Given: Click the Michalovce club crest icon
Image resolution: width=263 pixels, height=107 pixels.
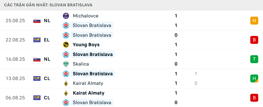Looking at the screenshot, I should [66, 16].
